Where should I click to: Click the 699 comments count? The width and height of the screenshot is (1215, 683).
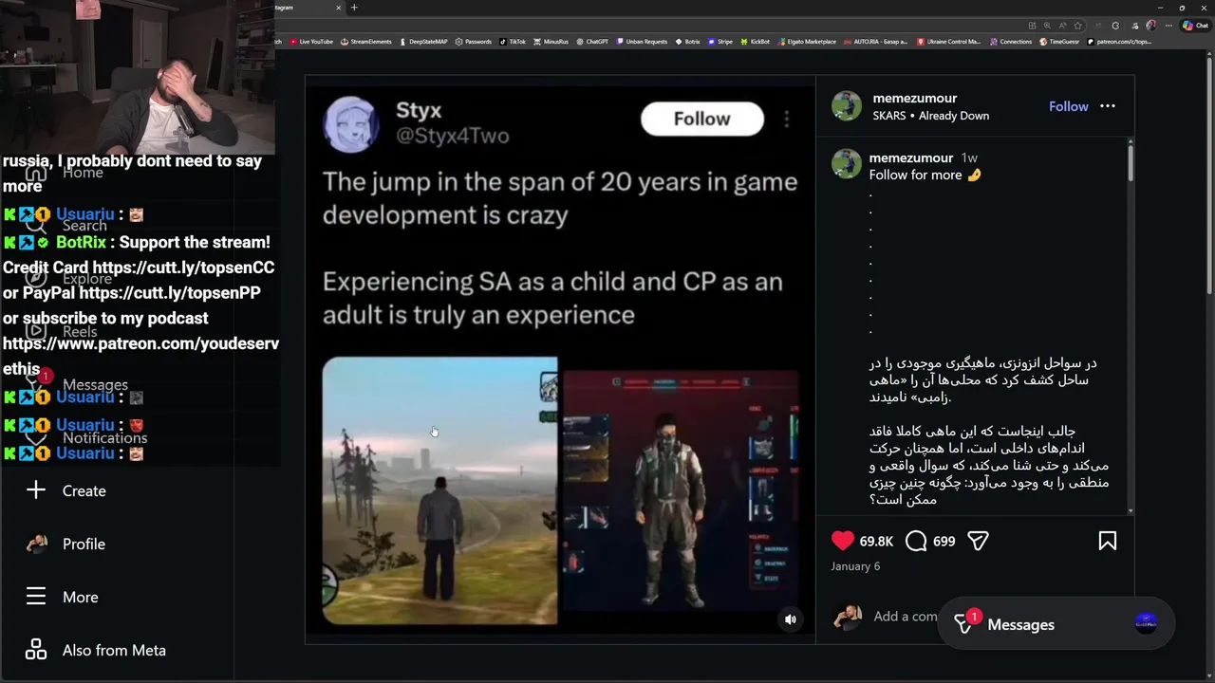click(944, 541)
